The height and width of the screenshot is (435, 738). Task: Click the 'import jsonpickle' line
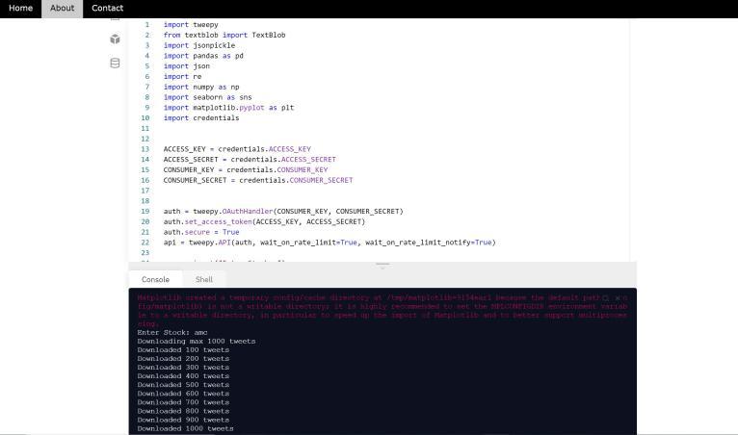click(x=199, y=45)
